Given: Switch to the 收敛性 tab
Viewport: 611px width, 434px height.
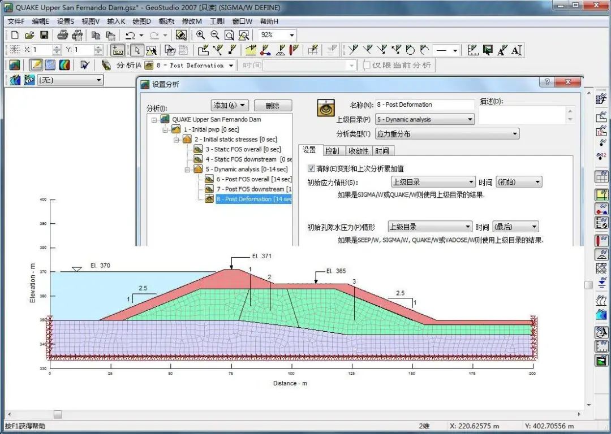Looking at the screenshot, I should [358, 151].
